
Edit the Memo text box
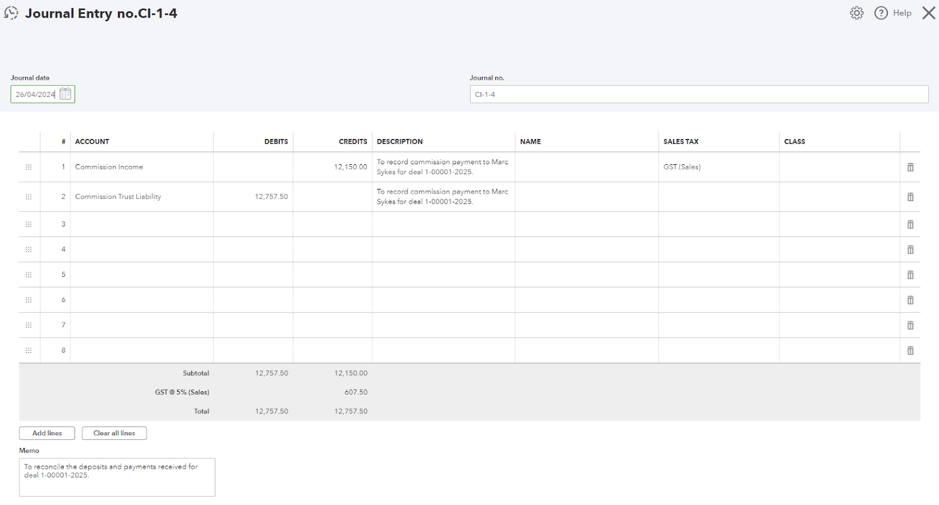pyautogui.click(x=117, y=477)
